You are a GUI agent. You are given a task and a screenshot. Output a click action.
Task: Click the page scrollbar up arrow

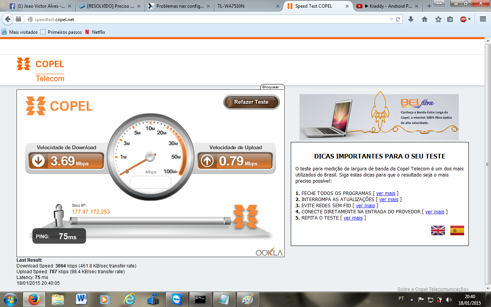coord(487,41)
